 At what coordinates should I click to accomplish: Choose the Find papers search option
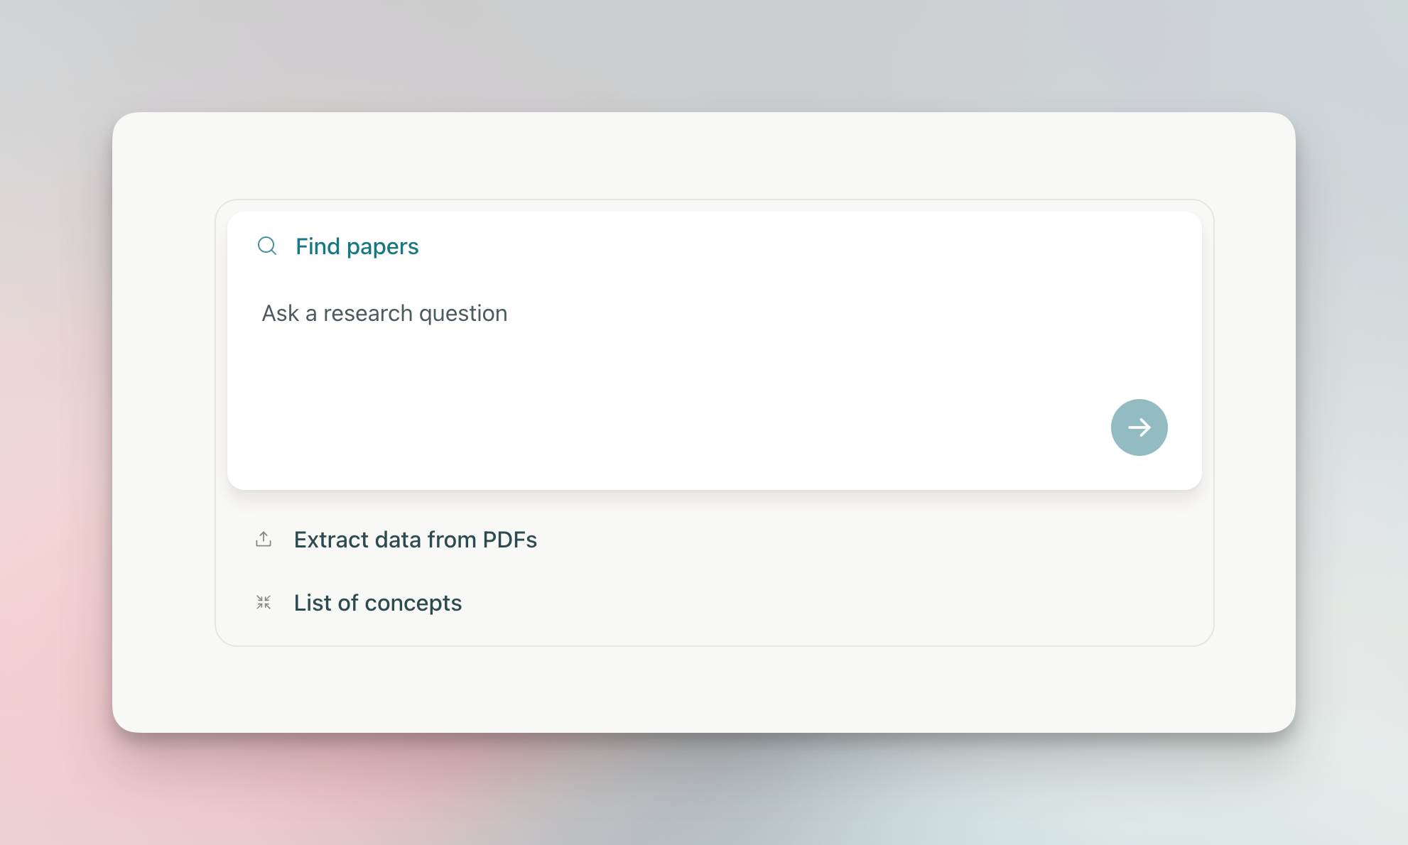pyautogui.click(x=357, y=246)
